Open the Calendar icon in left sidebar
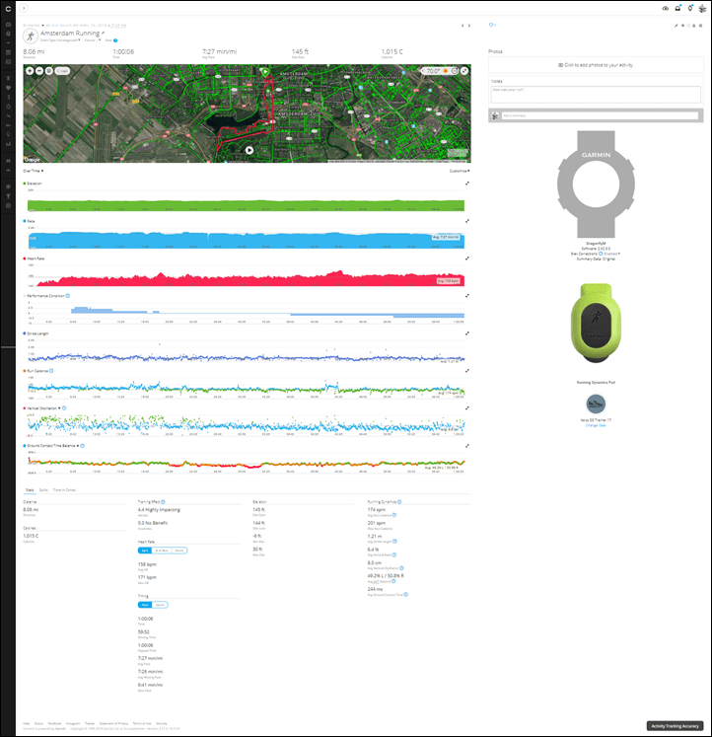This screenshot has height=737, width=712. pyautogui.click(x=8, y=52)
